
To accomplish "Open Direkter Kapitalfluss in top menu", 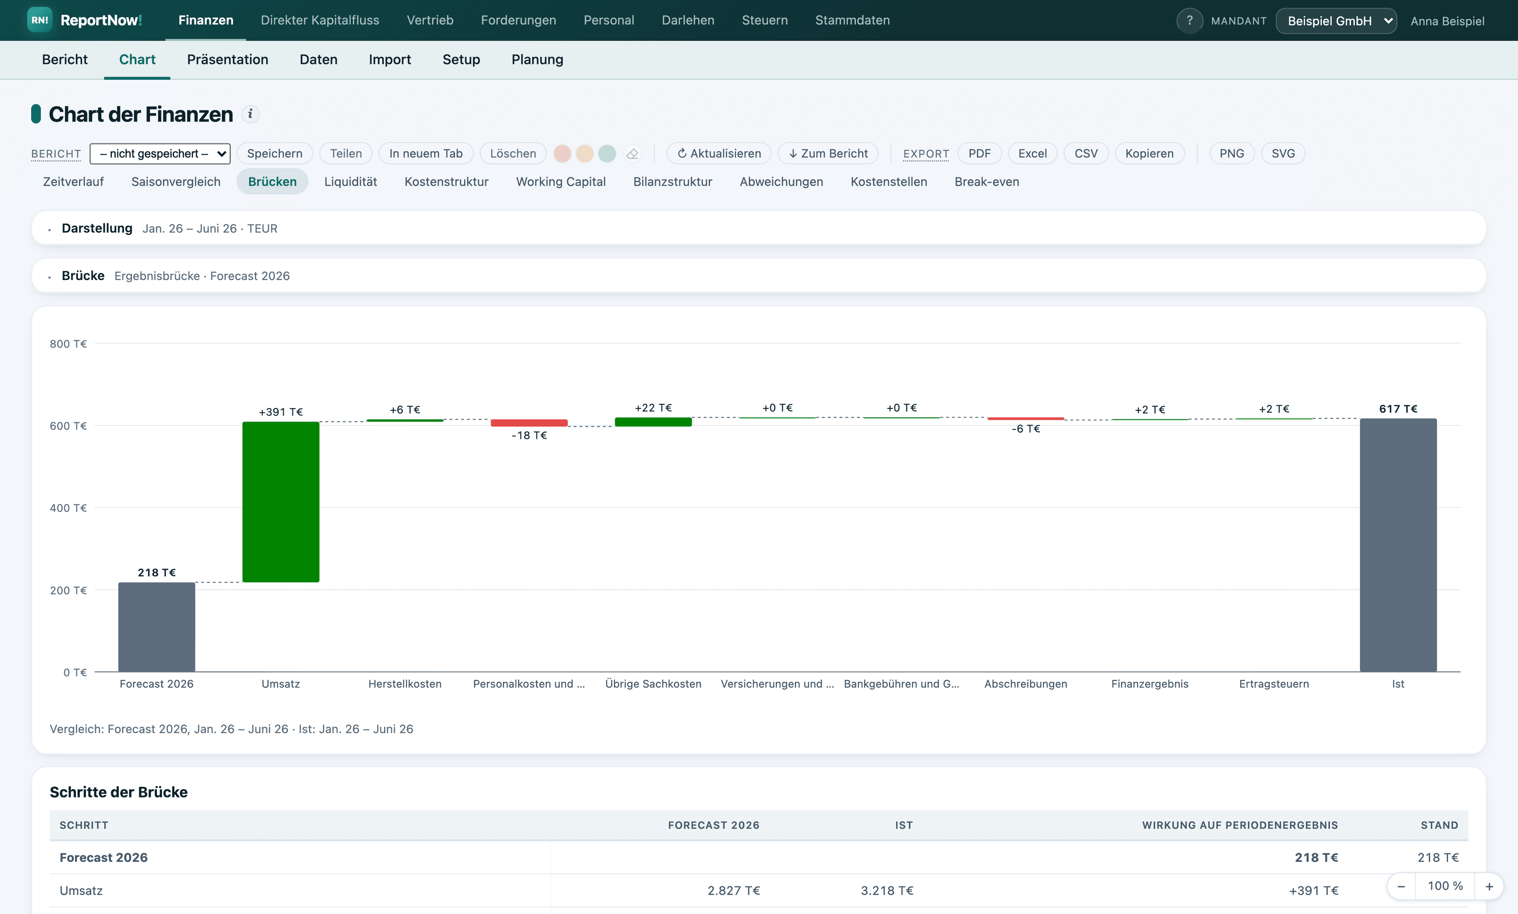I will tap(320, 20).
